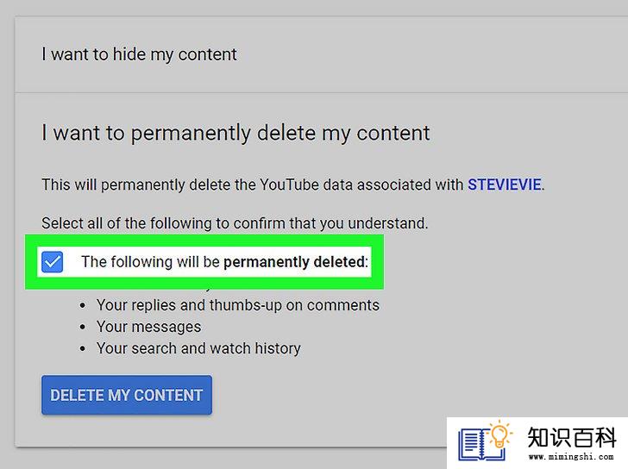Click the "Select all of the following" instruction
Screen dimensions: 628x469
235,223
